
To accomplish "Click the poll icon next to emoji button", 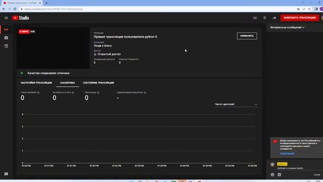I will point(279,175).
